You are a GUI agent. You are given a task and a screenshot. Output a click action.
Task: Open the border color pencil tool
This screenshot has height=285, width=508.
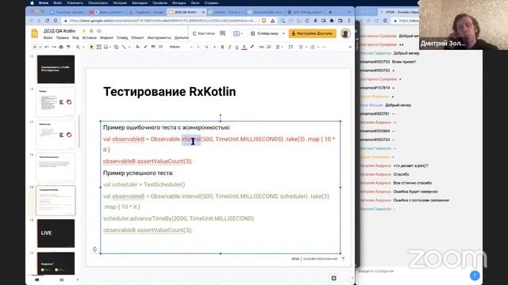(145, 47)
